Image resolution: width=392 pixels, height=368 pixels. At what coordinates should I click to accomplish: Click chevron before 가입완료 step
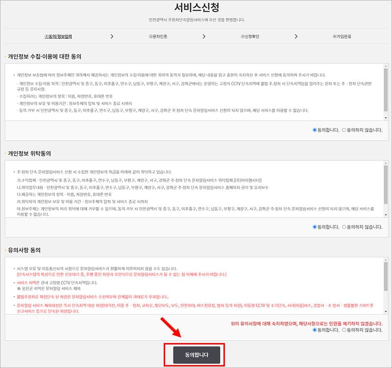pos(295,36)
